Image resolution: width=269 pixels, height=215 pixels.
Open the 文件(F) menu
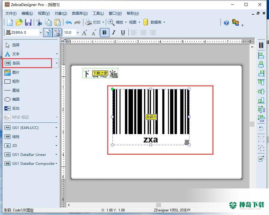[x=11, y=13]
